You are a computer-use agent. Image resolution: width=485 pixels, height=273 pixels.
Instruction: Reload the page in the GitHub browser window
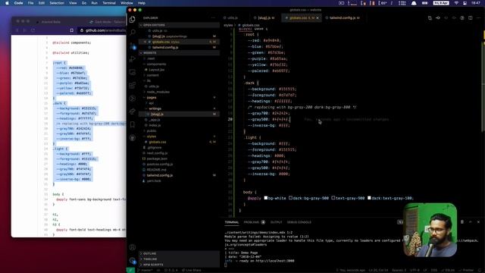pos(33,30)
